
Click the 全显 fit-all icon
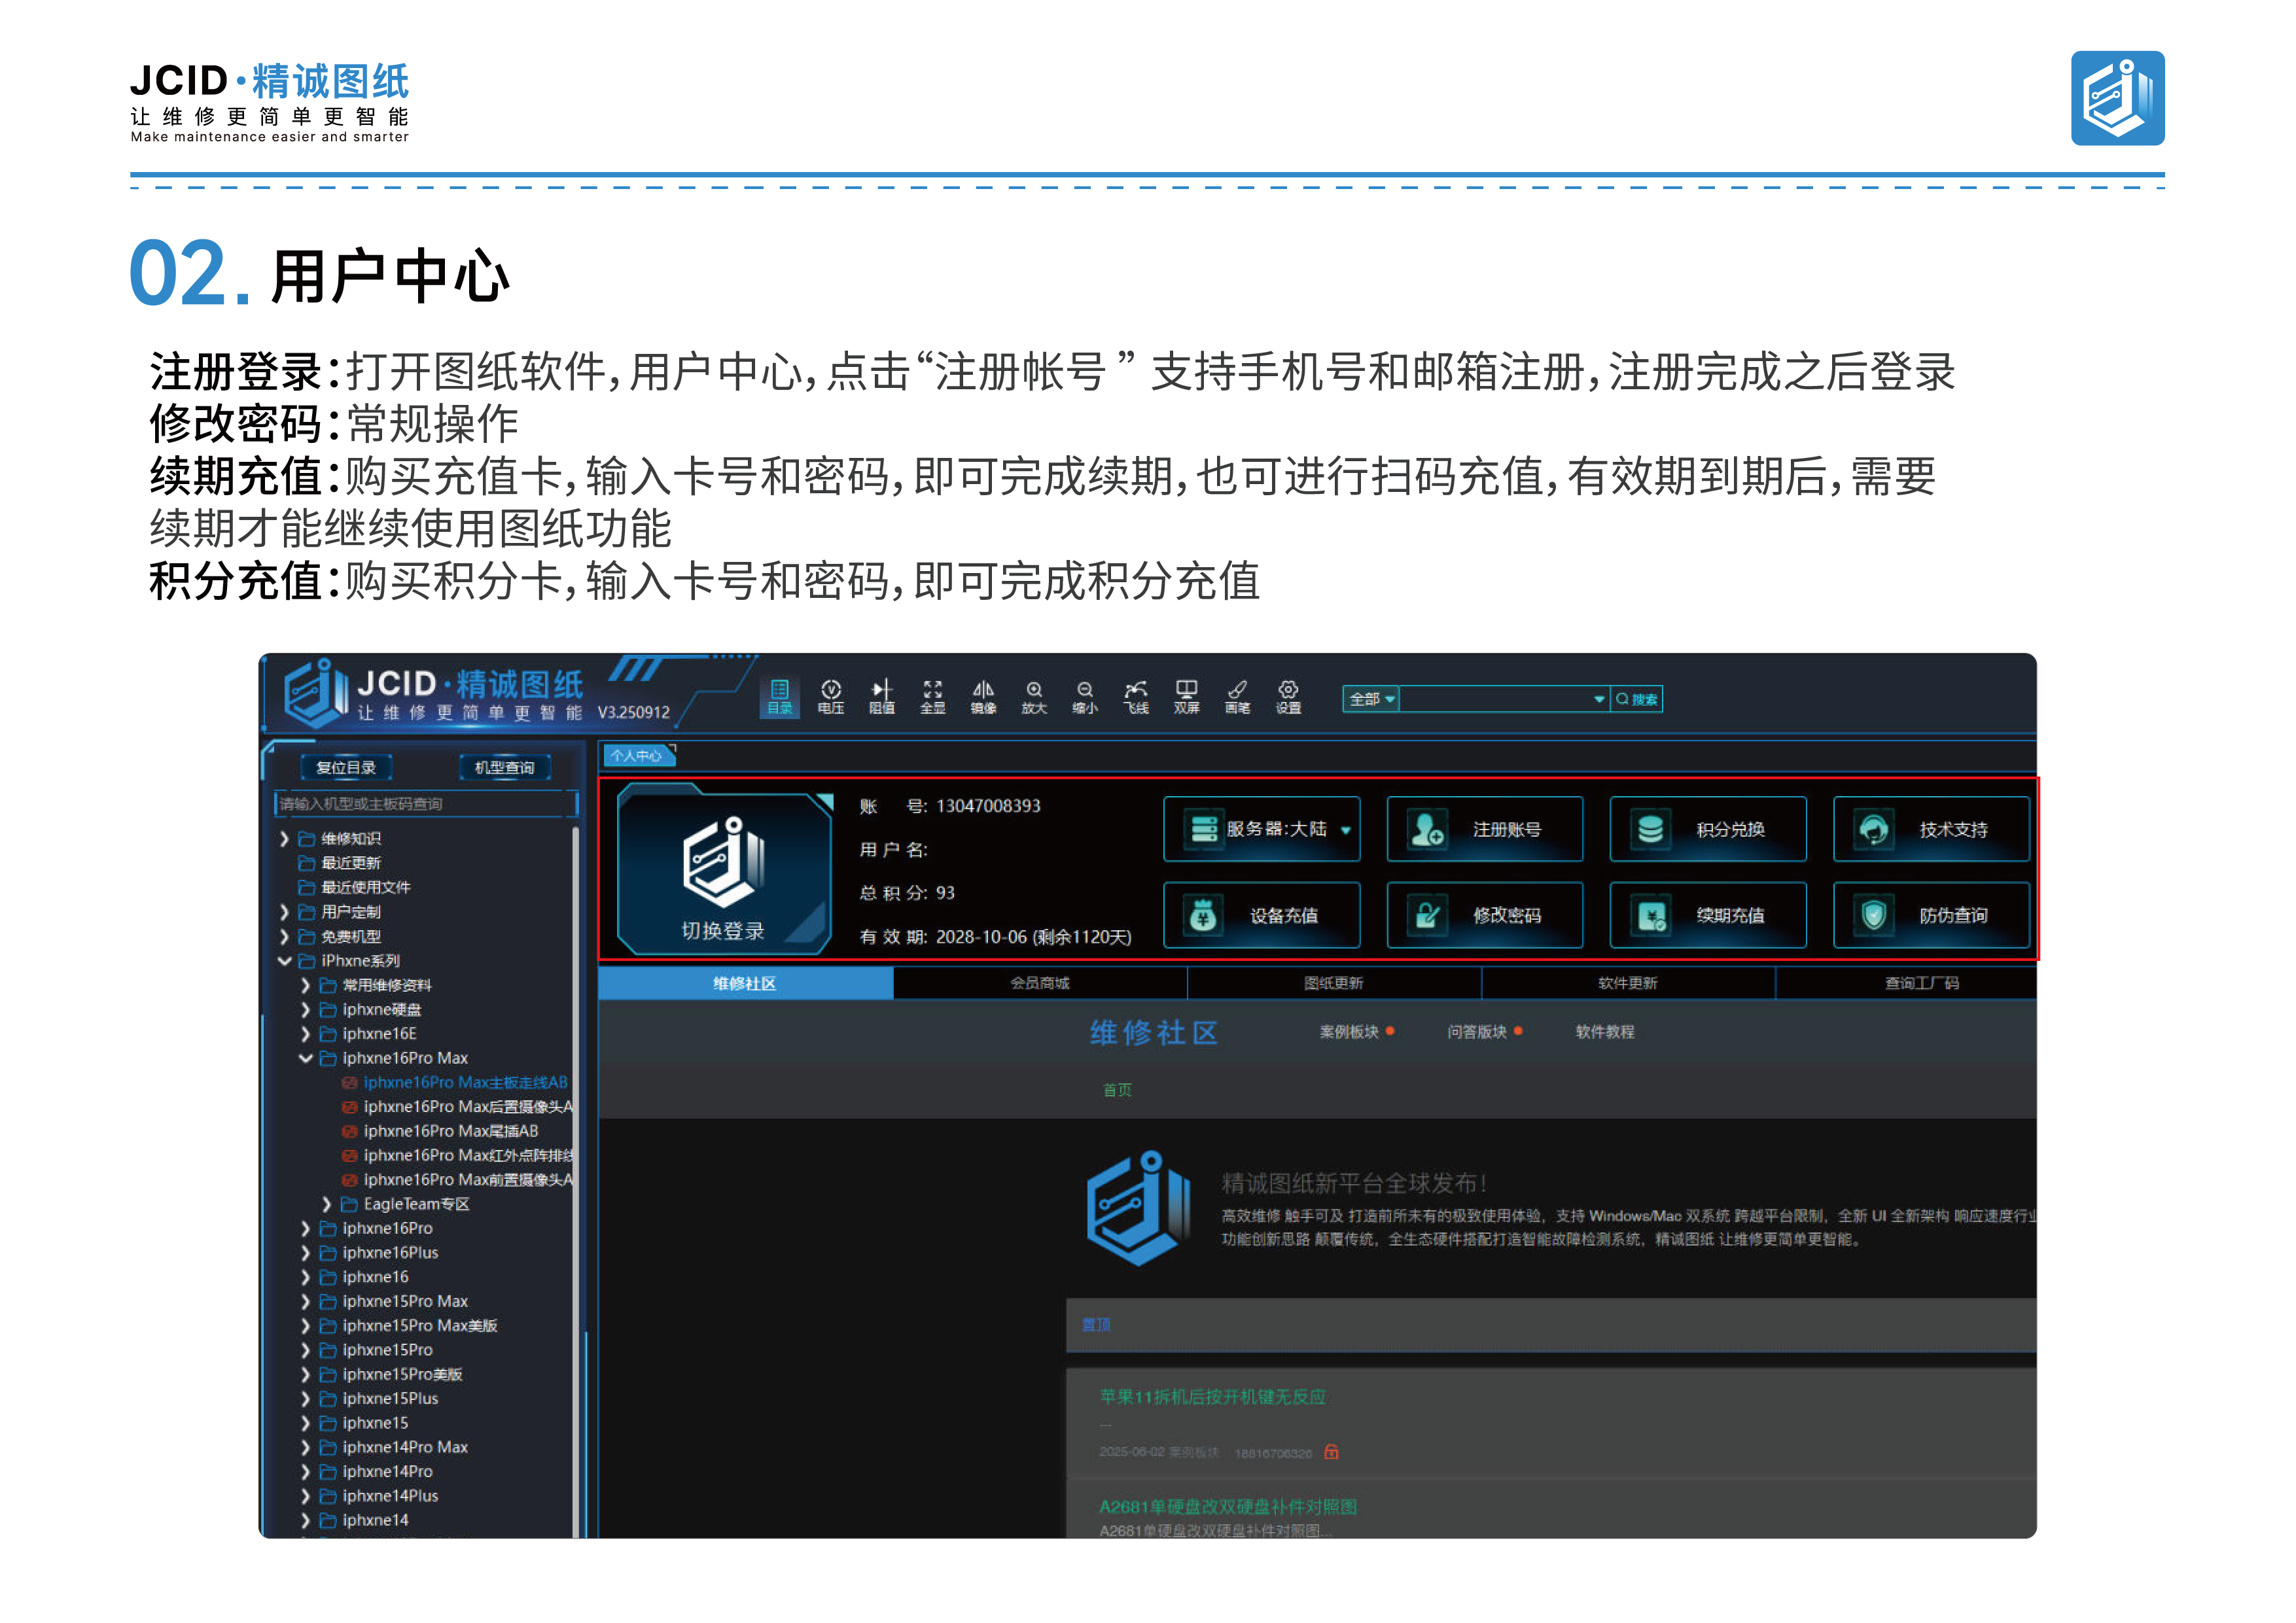point(932,697)
